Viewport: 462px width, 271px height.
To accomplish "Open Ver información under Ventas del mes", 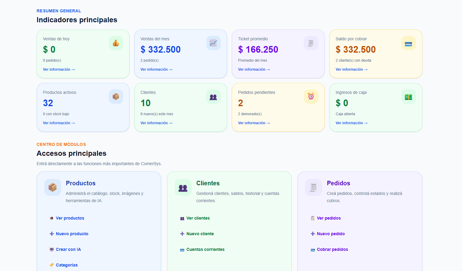I will pyautogui.click(x=156, y=69).
